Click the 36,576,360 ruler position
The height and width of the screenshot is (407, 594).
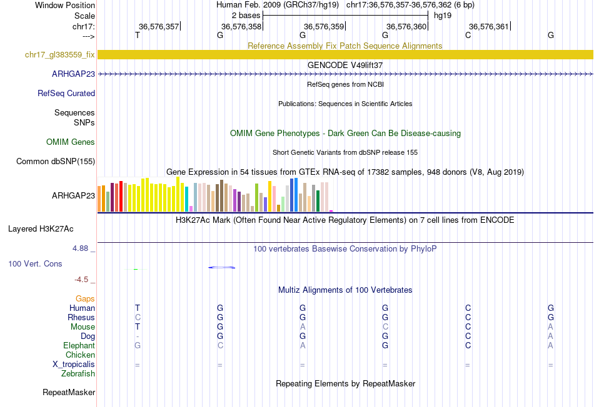pyautogui.click(x=406, y=26)
